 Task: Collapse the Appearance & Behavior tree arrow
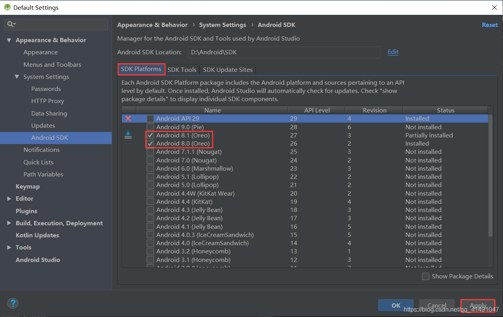click(x=9, y=40)
